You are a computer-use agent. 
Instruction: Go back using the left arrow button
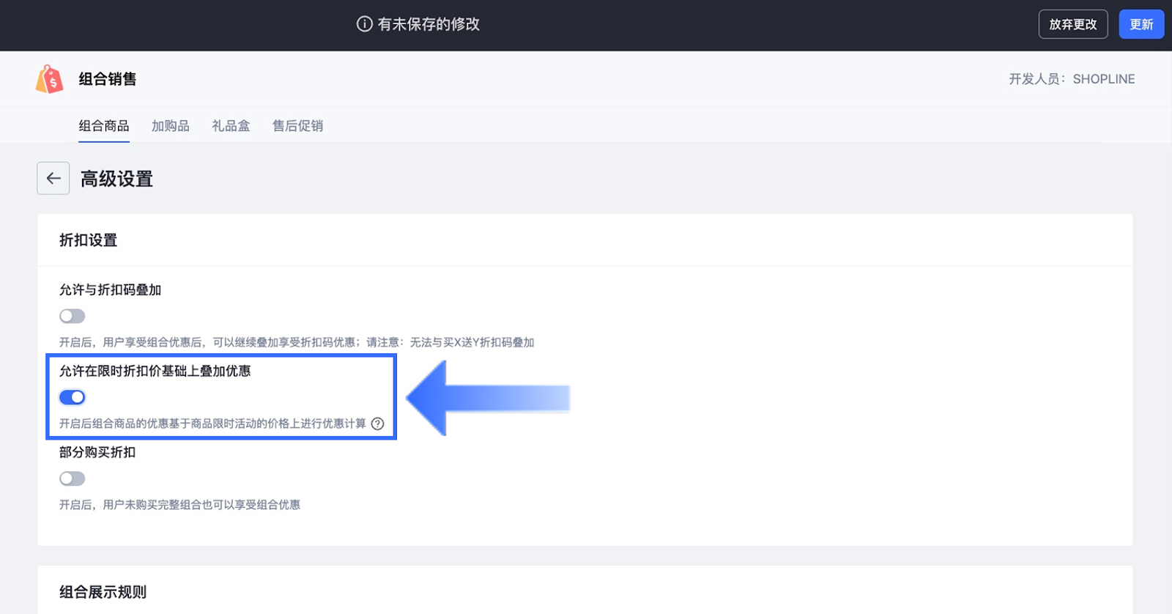[x=53, y=178]
